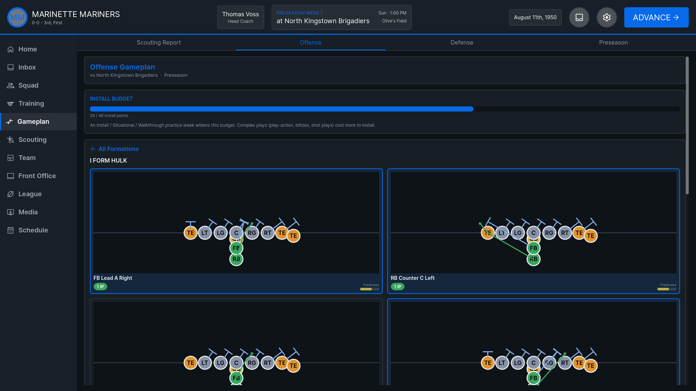The height and width of the screenshot is (391, 696).
Task: Click the 26 / 40 install points text
Action: point(109,115)
